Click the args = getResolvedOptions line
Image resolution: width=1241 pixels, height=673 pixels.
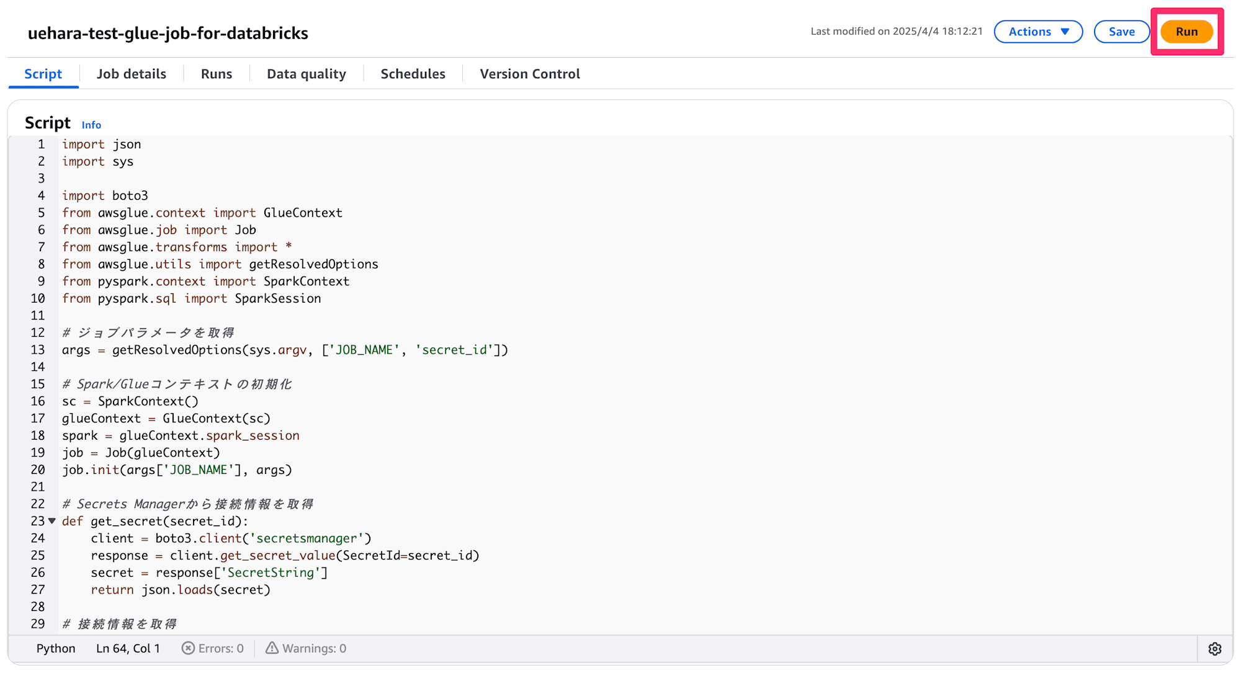coord(285,350)
